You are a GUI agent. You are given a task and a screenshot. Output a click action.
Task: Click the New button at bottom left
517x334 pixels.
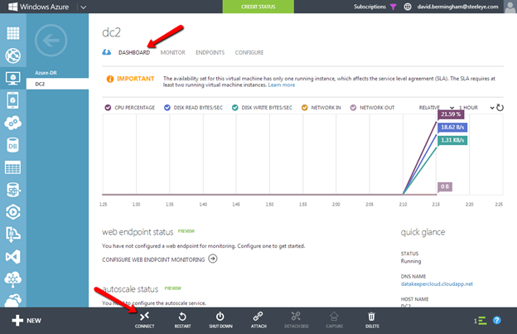[x=26, y=320]
